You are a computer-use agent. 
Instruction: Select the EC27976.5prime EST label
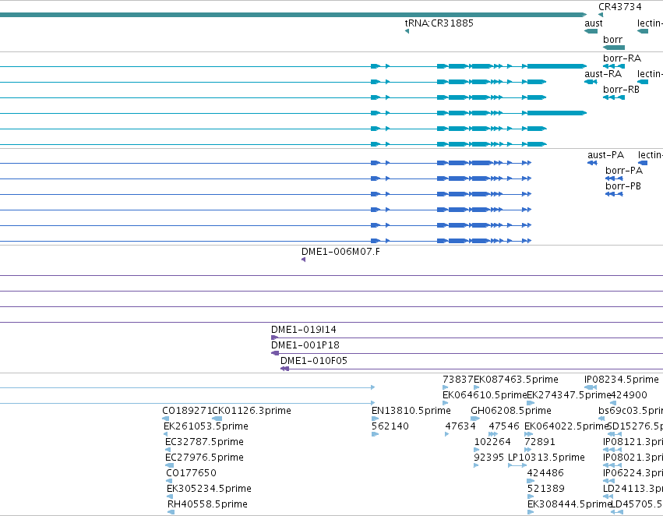[204, 458]
